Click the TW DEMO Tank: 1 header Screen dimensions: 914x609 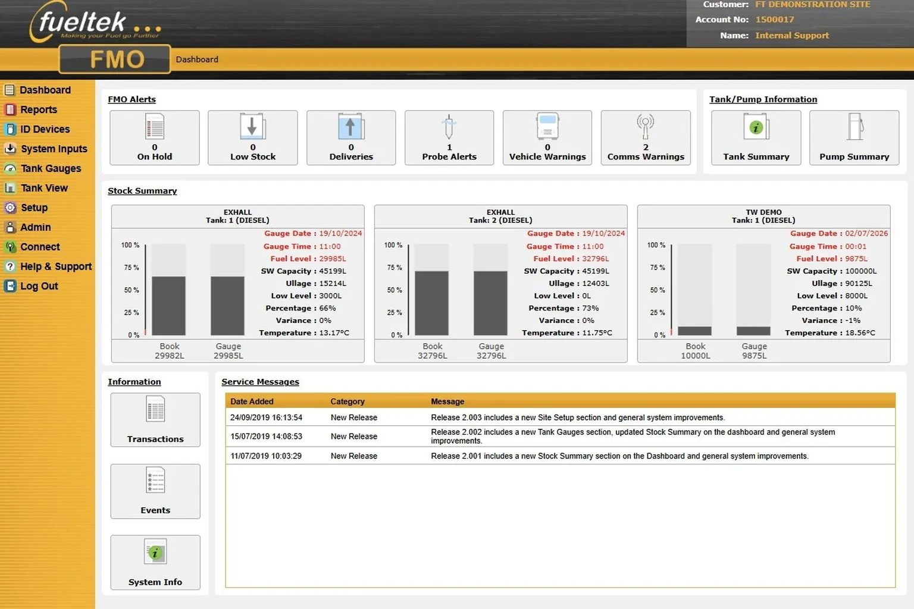(x=763, y=216)
